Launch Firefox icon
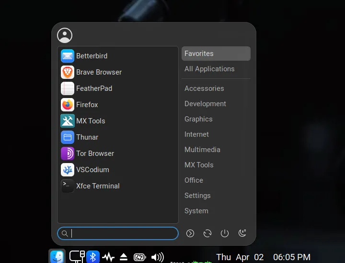Image resolution: width=345 pixels, height=263 pixels. click(68, 105)
